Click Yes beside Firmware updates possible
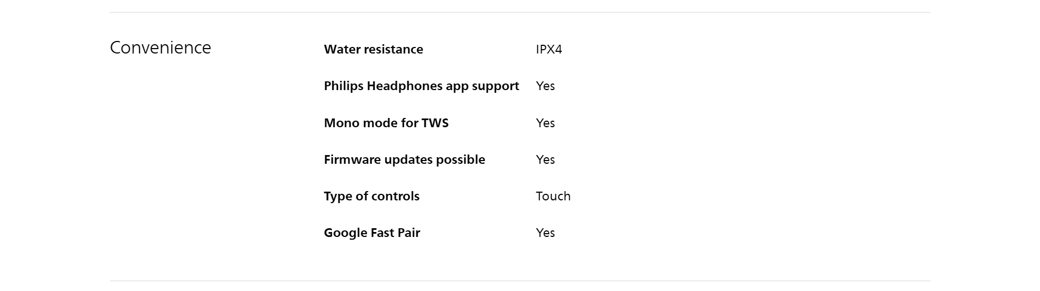1040x291 pixels. pos(545,159)
